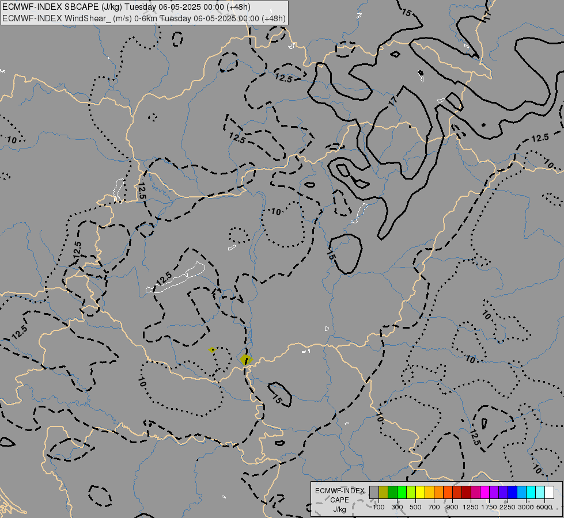Click the orange-red swatch left of 900 tick
The image size is (564, 518).
pyautogui.click(x=448, y=493)
